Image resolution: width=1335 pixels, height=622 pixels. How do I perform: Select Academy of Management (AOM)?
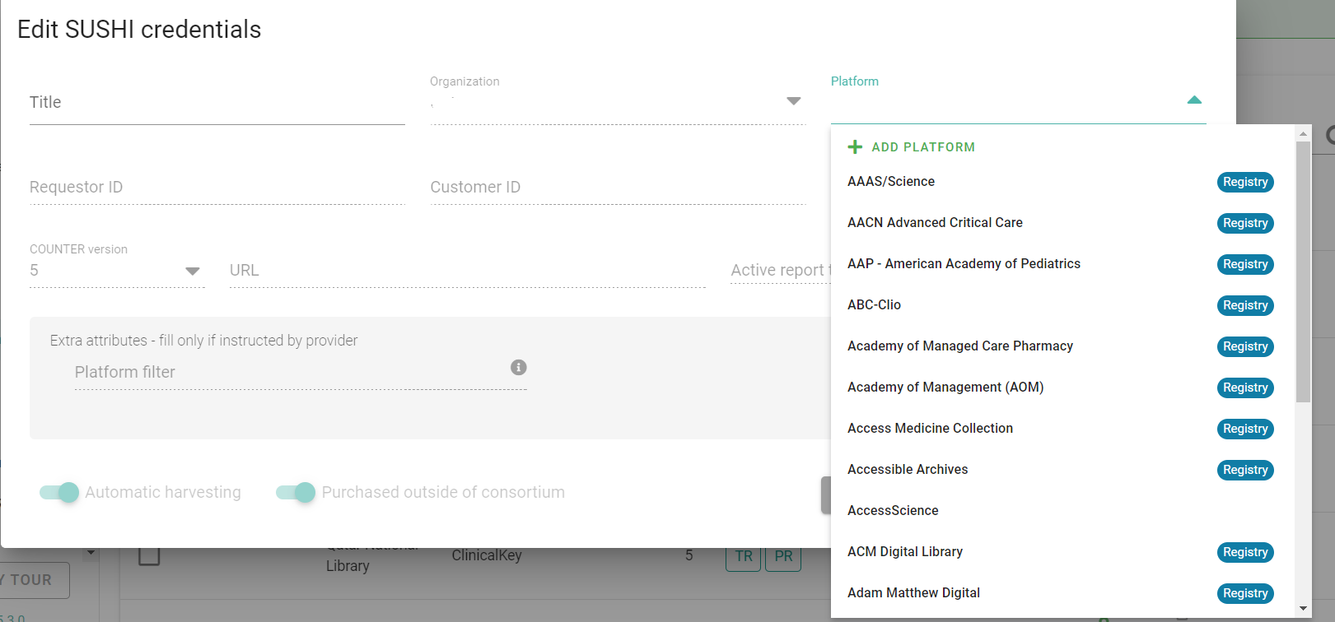[x=1061, y=388]
